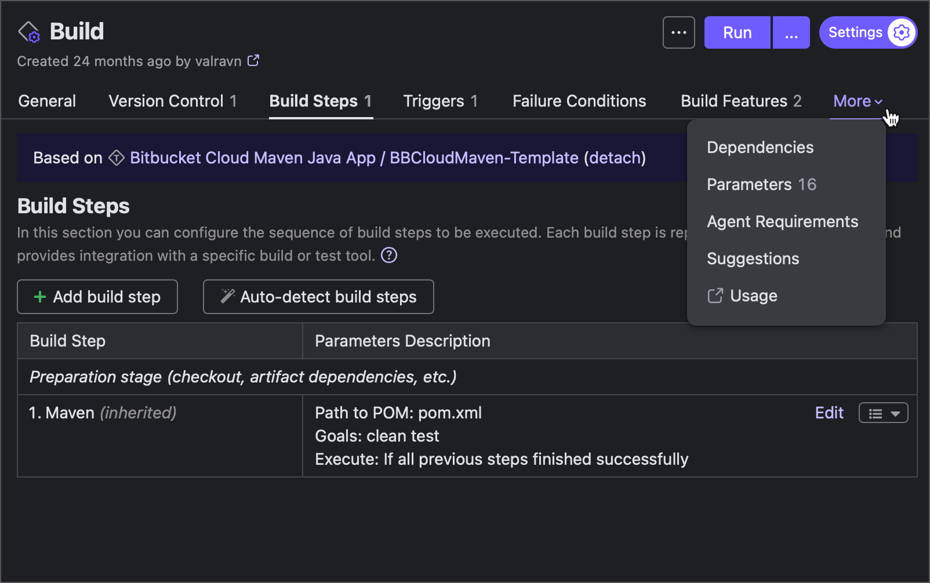The height and width of the screenshot is (583, 930).
Task: Open the Version Control tab
Action: (173, 101)
